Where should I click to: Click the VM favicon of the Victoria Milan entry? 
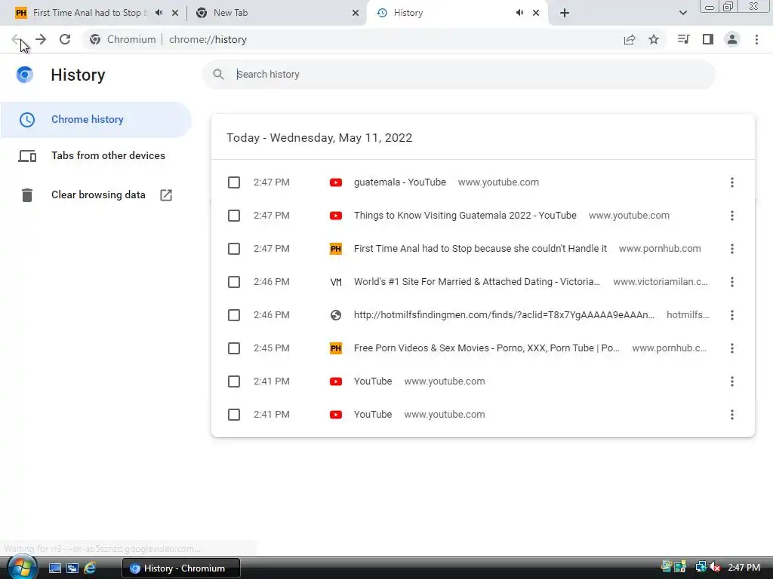(x=336, y=282)
